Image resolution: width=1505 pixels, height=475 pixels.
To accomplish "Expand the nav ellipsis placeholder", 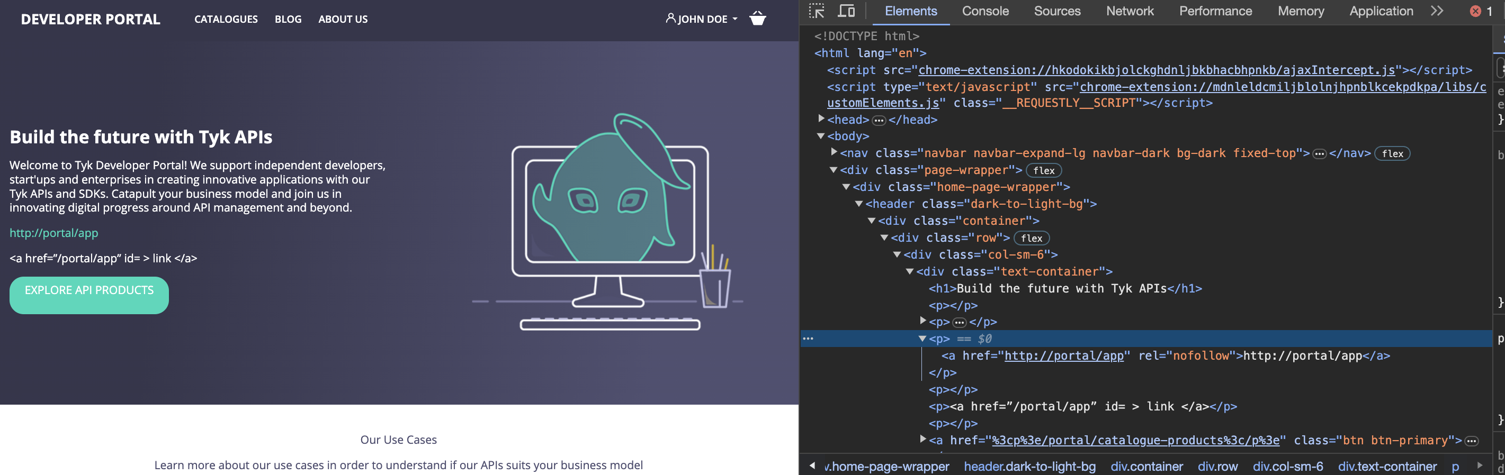I will coord(1319,154).
